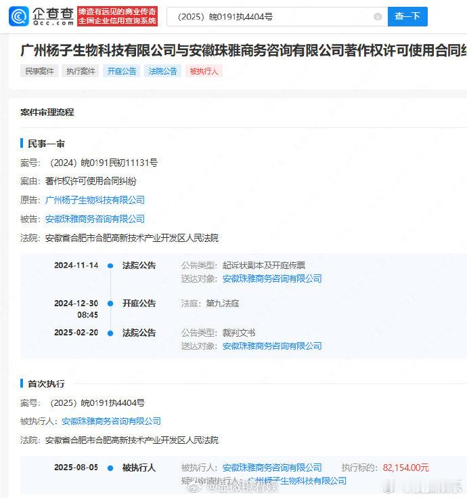Click the 查一下 search button
This screenshot has height=498, width=467.
tap(407, 16)
